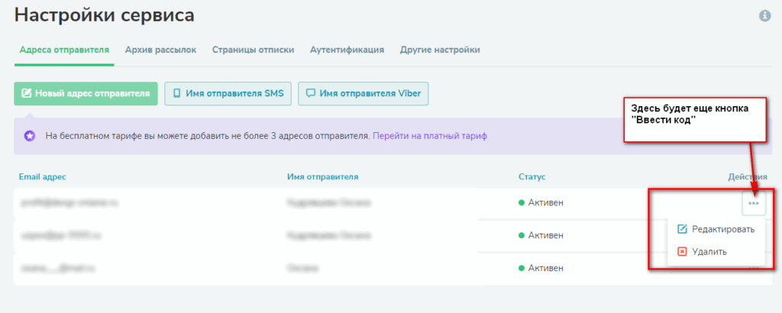Choose Редактировать from the actions menu

tap(716, 229)
